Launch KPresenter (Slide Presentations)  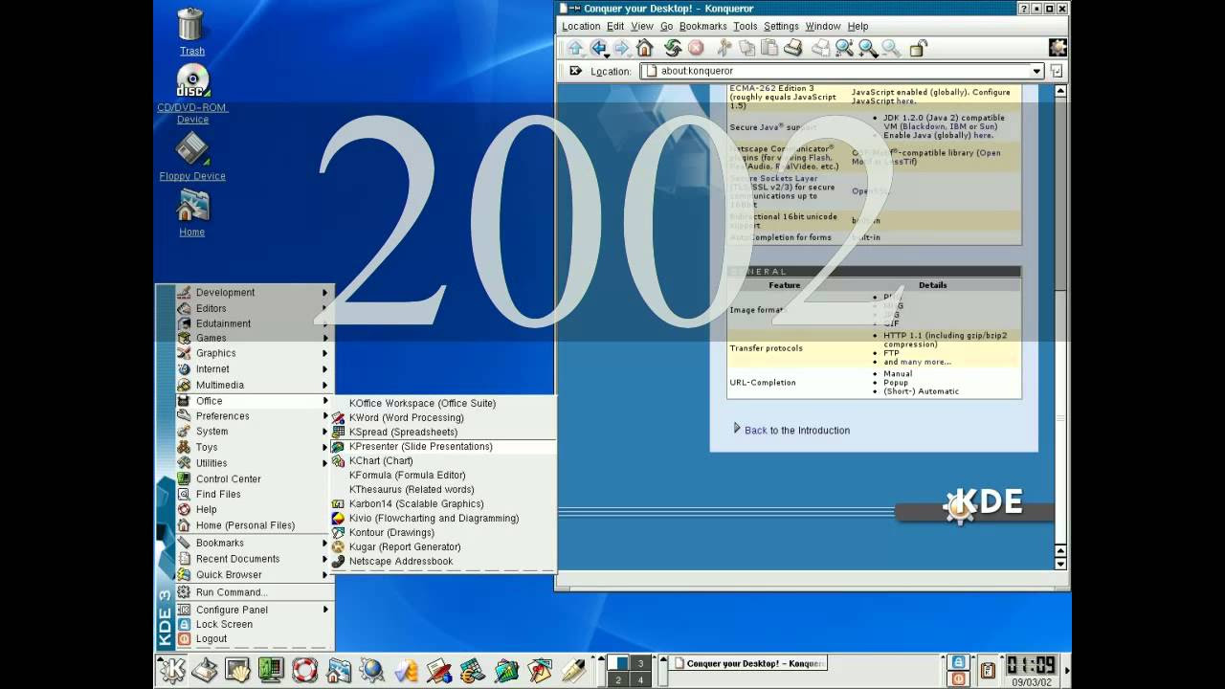442,447
